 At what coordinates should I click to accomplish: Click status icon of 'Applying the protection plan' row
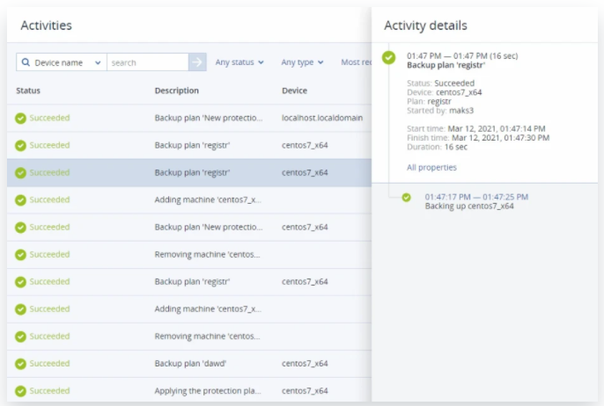20,390
